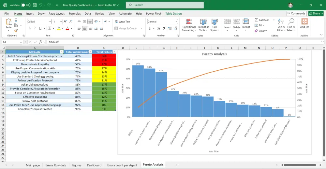Open the font name dropdown showing Calibri
The height and width of the screenshot is (169, 326).
click(50, 21)
